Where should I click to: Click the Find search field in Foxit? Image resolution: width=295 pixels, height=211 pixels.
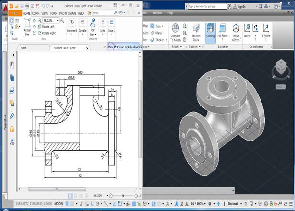[x=103, y=13]
